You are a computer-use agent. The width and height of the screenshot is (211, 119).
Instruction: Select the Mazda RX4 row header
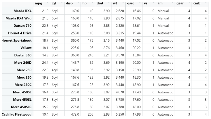click(x=18, y=11)
